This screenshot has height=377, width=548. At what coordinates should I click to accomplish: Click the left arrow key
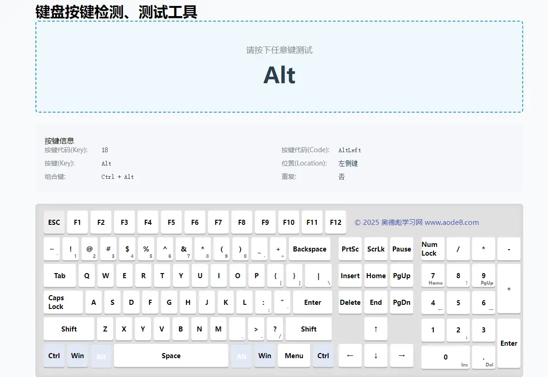[x=350, y=355]
